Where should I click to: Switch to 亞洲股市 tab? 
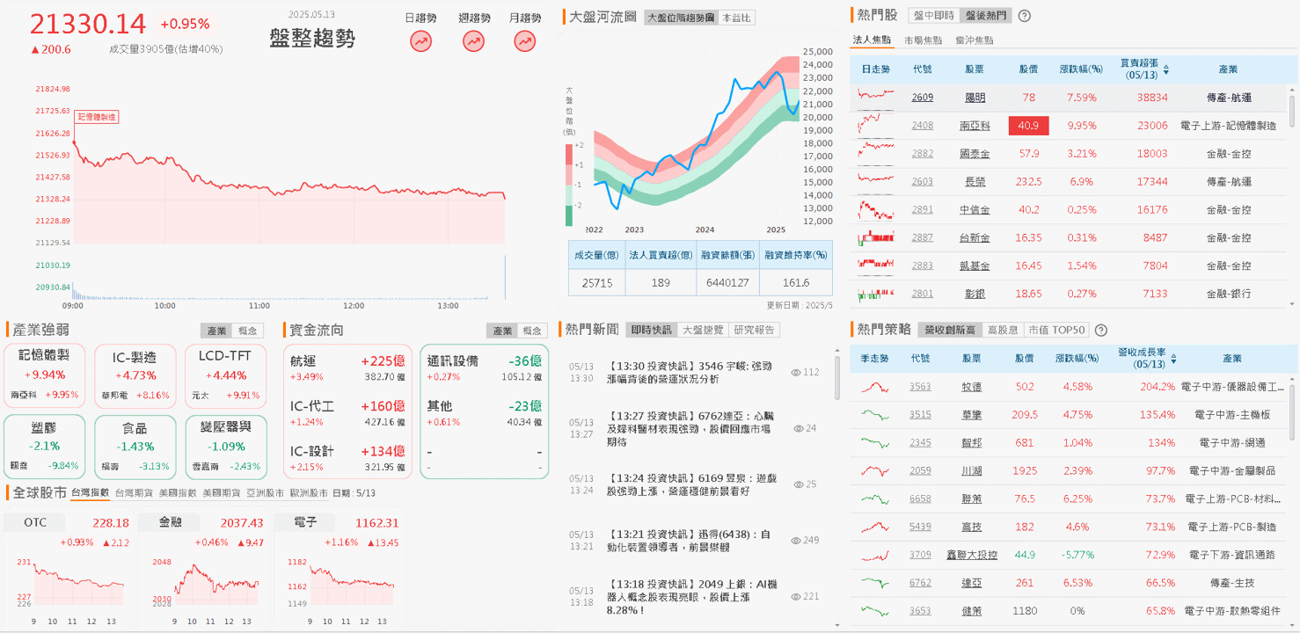(265, 493)
